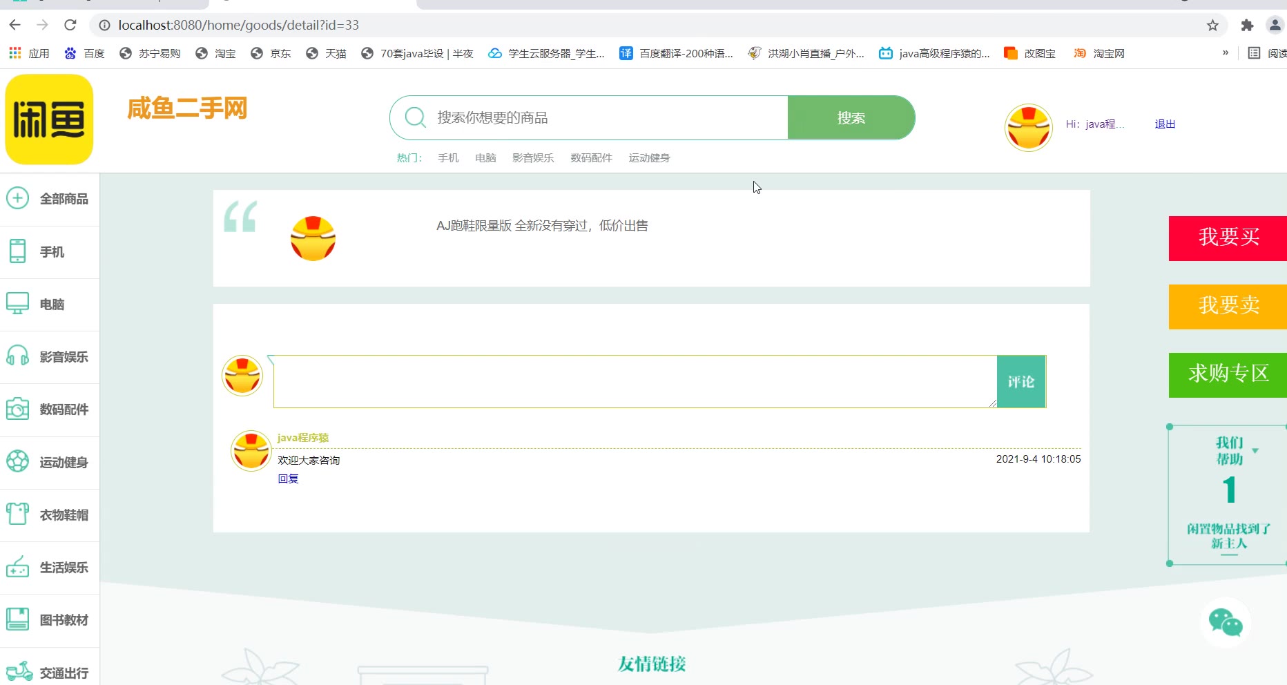The width and height of the screenshot is (1287, 685).
Task: Click the plus circle icon in sidebar
Action: [17, 198]
